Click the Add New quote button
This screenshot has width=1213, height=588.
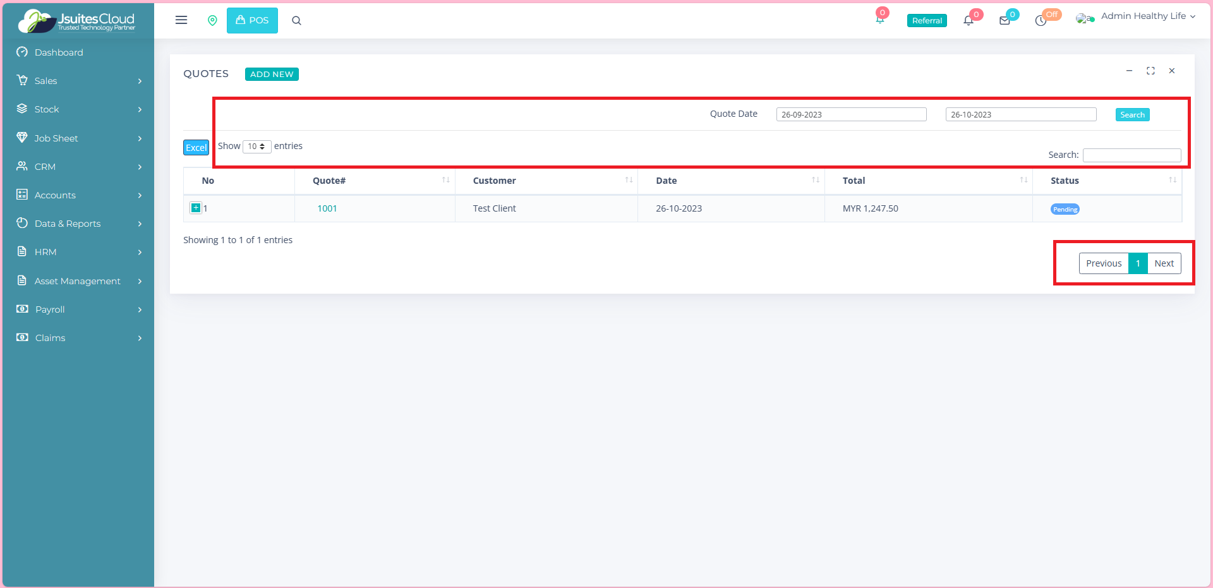[272, 75]
